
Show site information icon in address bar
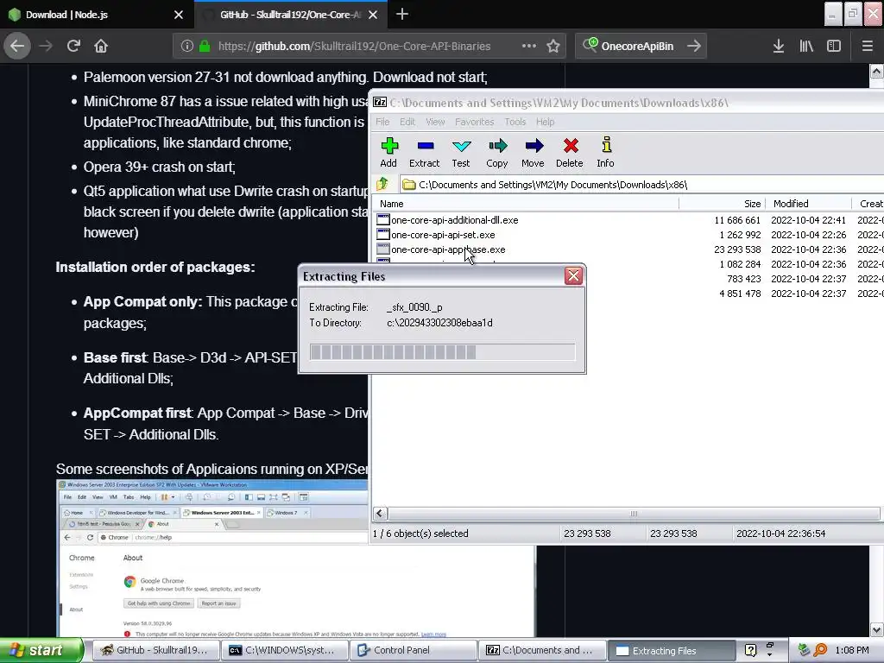point(187,46)
